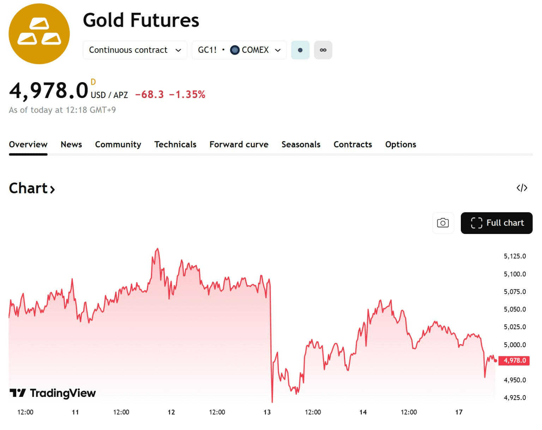Click the gold bars logo icon

coord(39,34)
